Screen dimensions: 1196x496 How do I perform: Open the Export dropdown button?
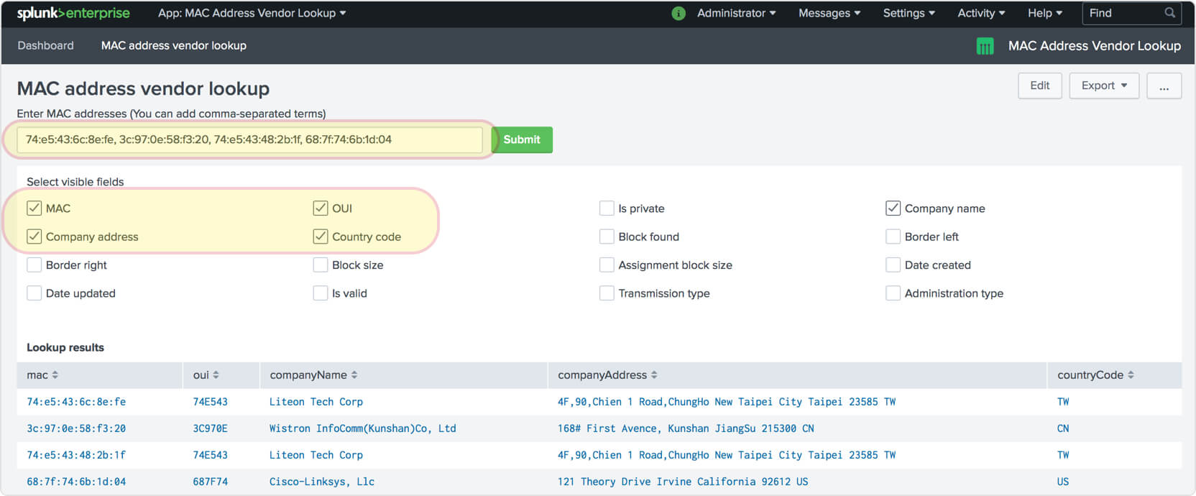tap(1104, 86)
